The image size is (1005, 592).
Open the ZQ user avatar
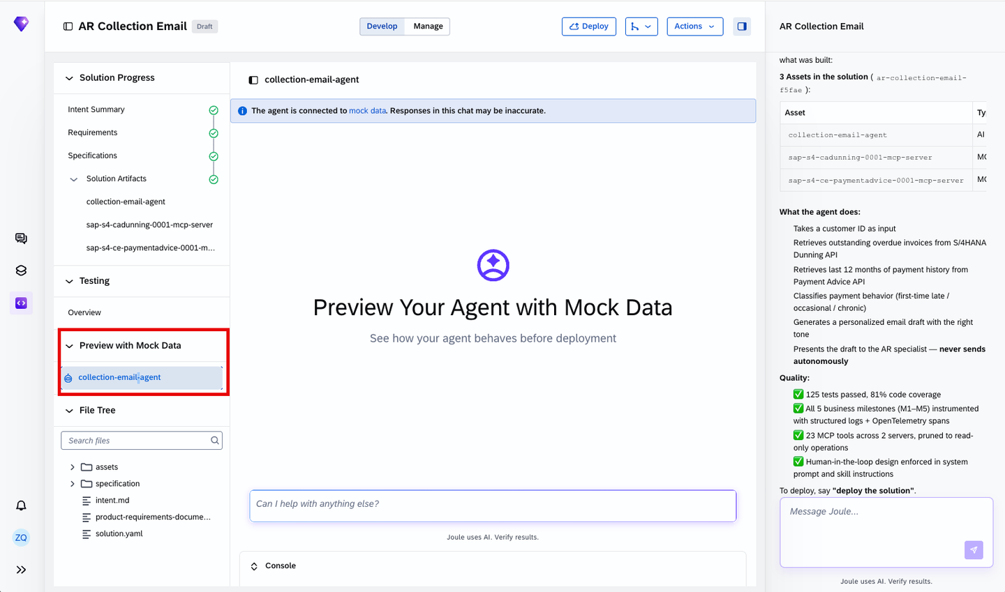click(21, 538)
